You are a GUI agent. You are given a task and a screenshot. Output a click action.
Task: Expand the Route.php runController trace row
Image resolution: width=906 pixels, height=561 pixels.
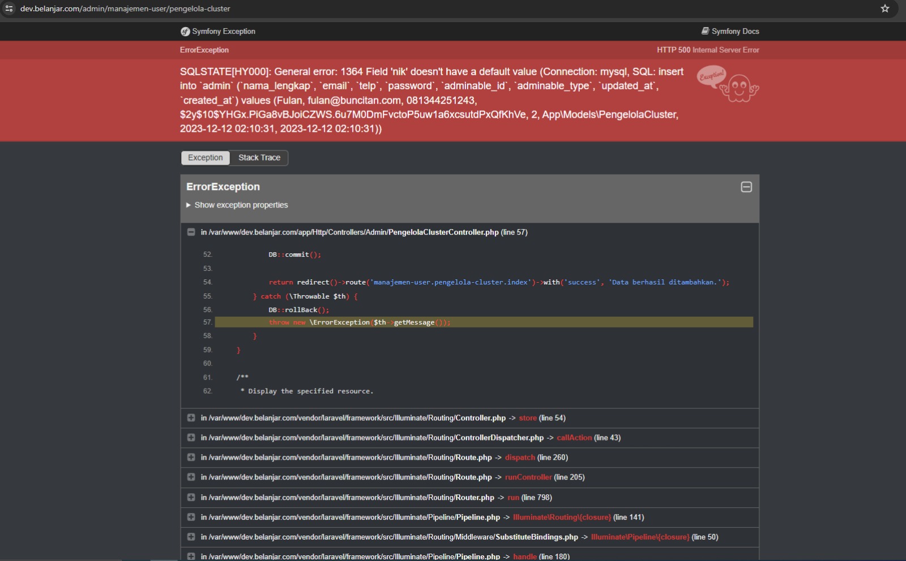(191, 477)
